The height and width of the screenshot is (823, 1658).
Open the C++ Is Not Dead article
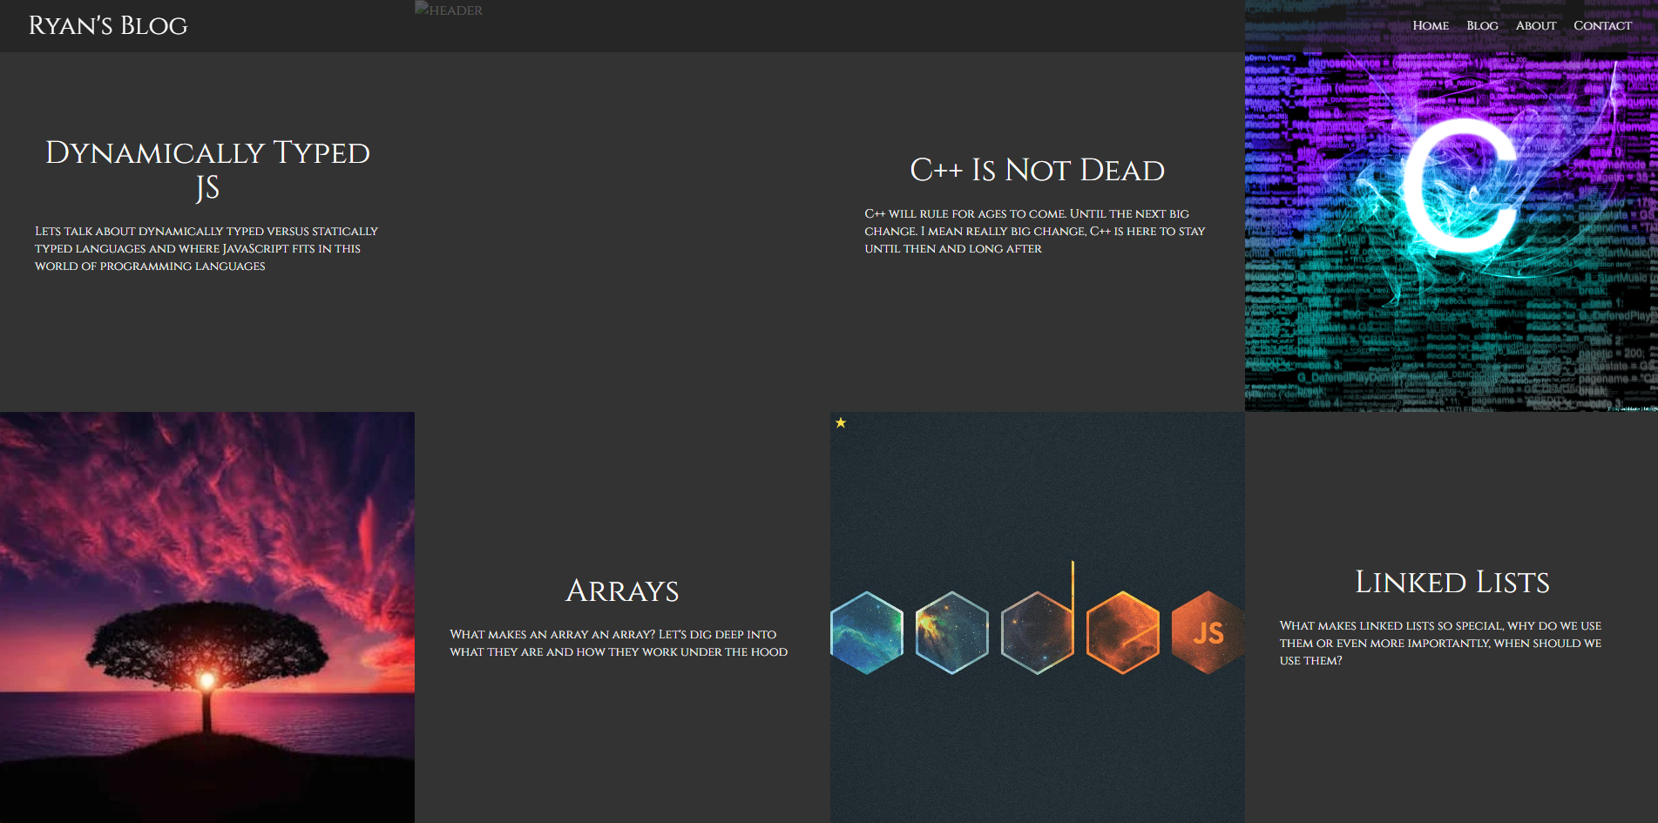tap(1037, 171)
